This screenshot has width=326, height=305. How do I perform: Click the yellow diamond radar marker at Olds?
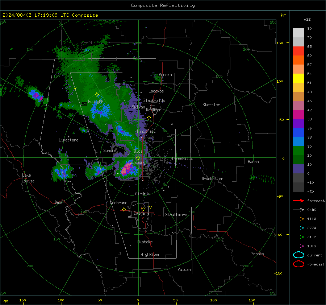tap(138, 158)
